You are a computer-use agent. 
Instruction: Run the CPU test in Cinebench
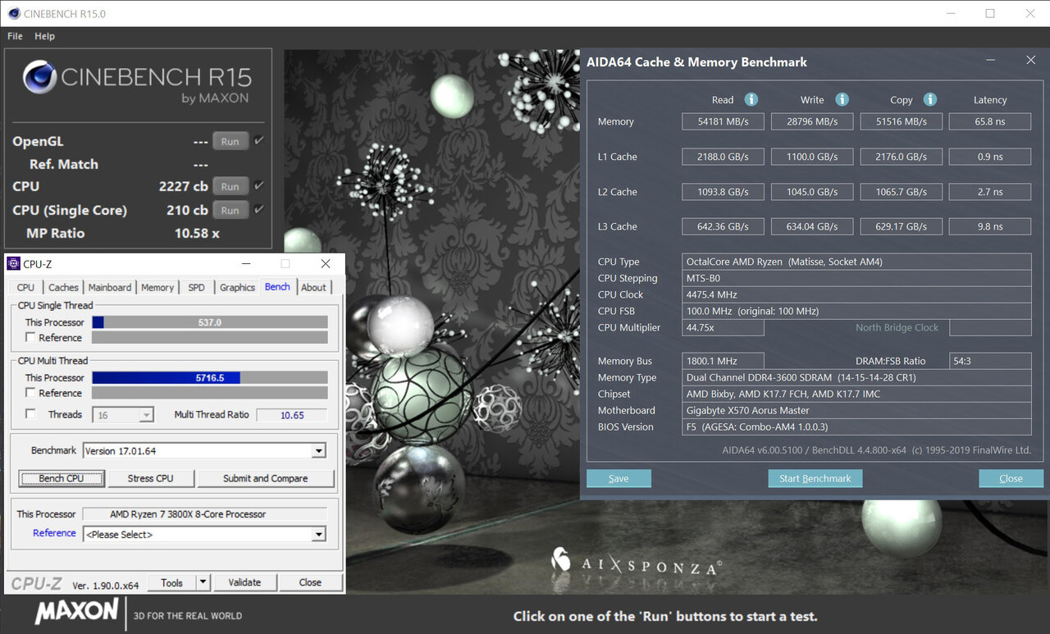tap(231, 186)
